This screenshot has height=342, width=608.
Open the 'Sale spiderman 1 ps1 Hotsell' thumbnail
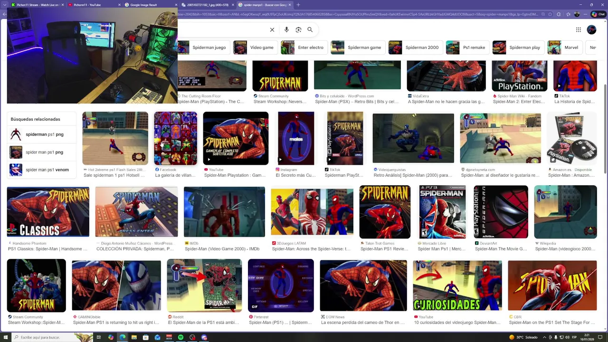115,138
